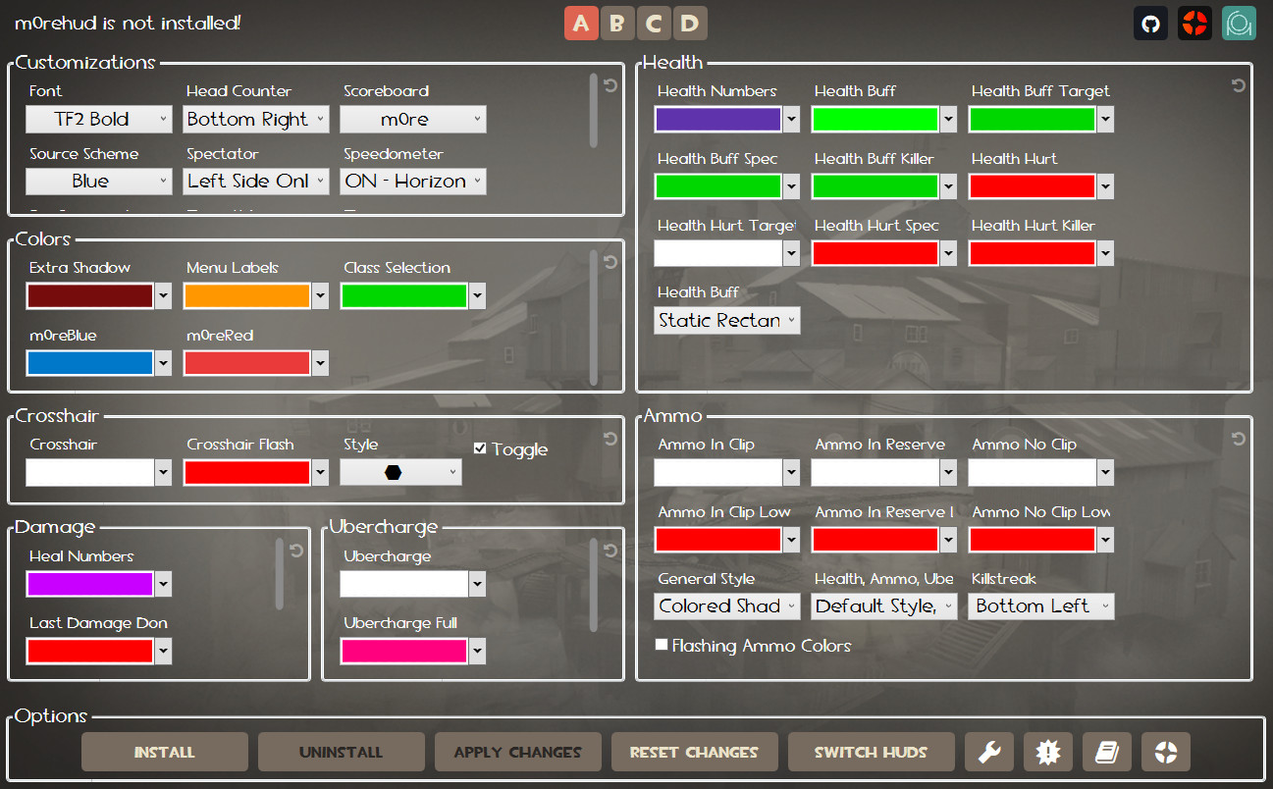1273x789 pixels.
Task: Reset the Health panel with its arrow icon
Action: pyautogui.click(x=1236, y=85)
